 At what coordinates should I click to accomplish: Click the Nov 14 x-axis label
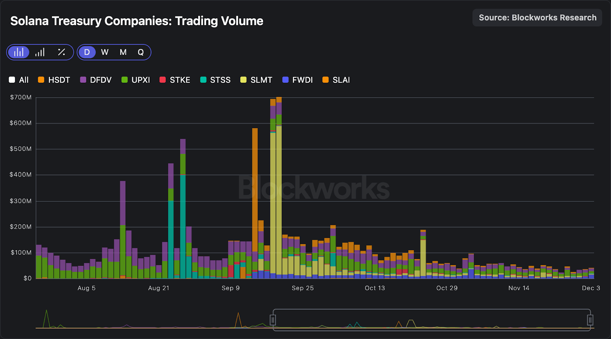pos(519,288)
